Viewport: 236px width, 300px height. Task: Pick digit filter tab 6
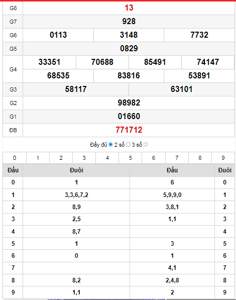point(154,158)
